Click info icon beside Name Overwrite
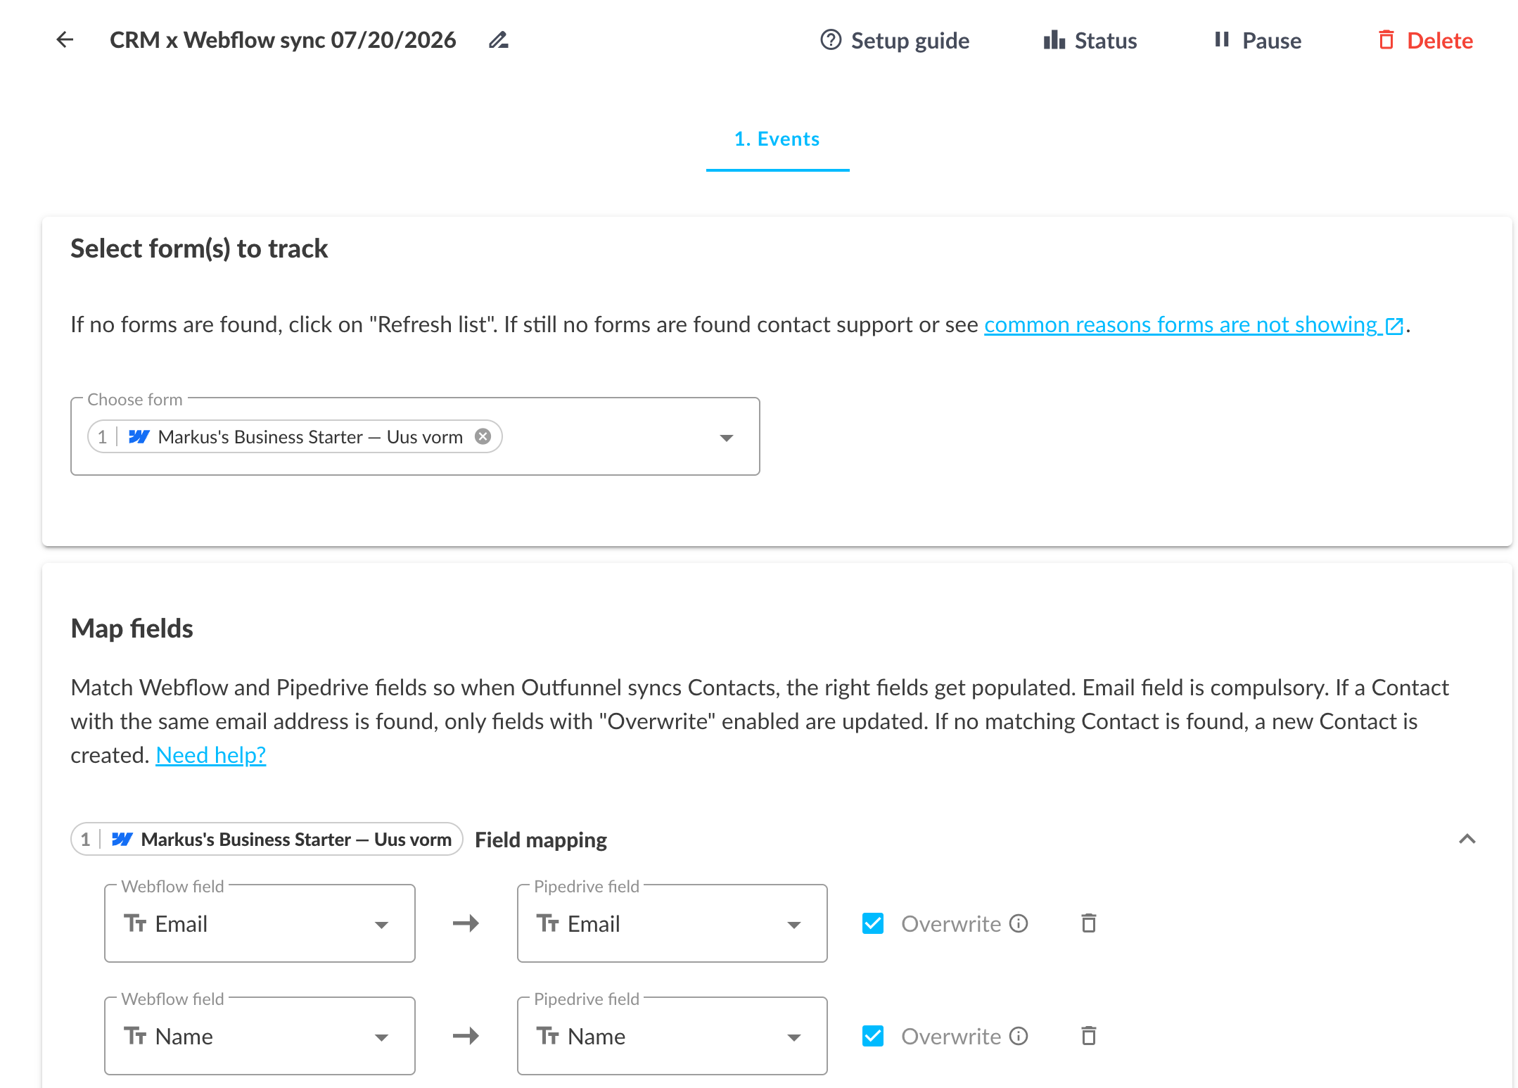The width and height of the screenshot is (1518, 1088). [x=1019, y=1036]
